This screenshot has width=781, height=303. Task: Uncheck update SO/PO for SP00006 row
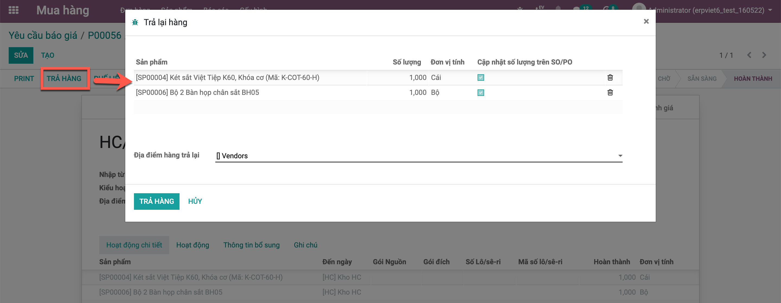coord(481,93)
